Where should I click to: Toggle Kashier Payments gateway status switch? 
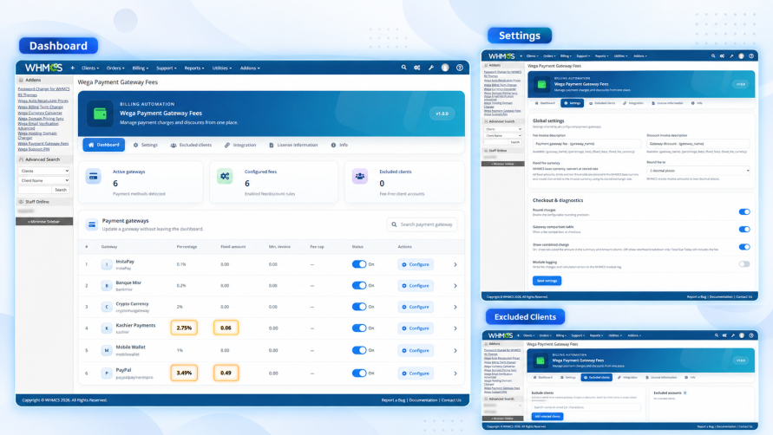click(359, 328)
